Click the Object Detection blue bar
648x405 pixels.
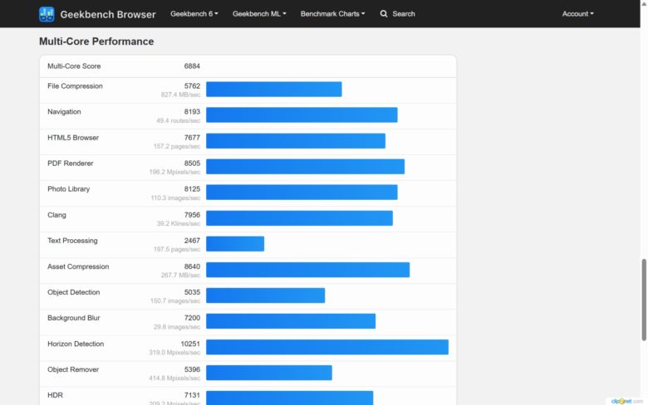pos(265,295)
